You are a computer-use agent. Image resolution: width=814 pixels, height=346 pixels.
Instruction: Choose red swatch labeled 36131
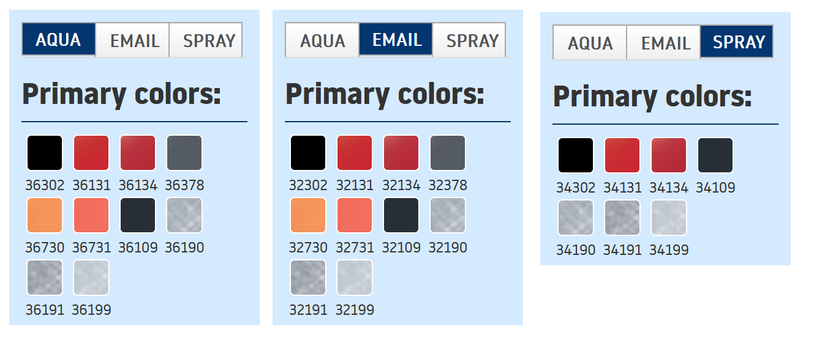coord(91,153)
